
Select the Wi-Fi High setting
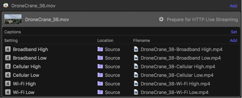pyautogui.click(x=24, y=84)
